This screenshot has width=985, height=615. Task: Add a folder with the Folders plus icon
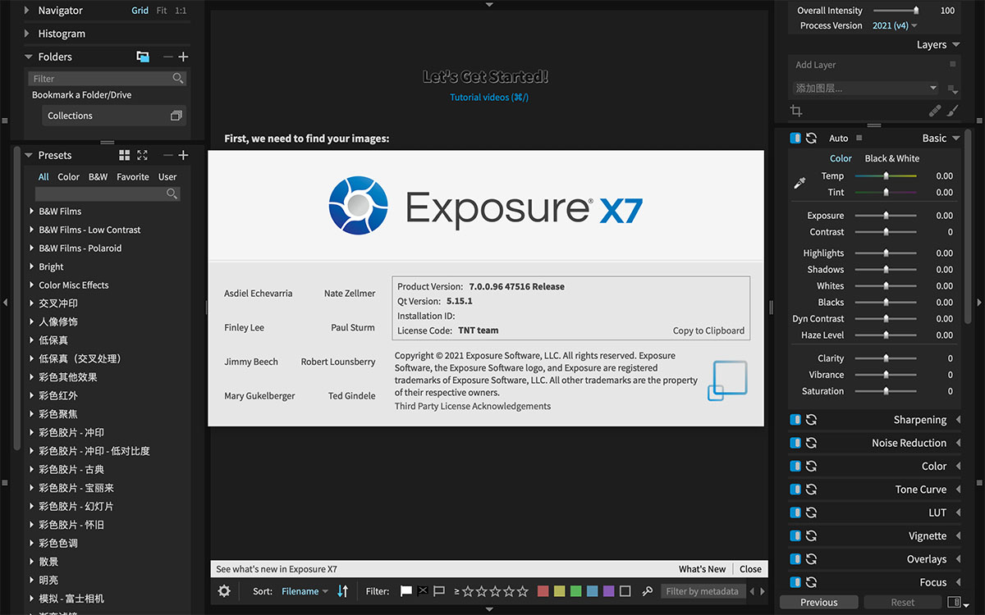183,57
